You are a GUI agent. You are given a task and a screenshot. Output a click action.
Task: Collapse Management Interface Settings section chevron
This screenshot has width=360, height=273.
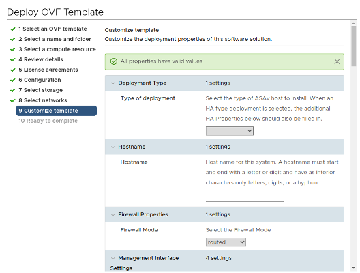click(112, 258)
